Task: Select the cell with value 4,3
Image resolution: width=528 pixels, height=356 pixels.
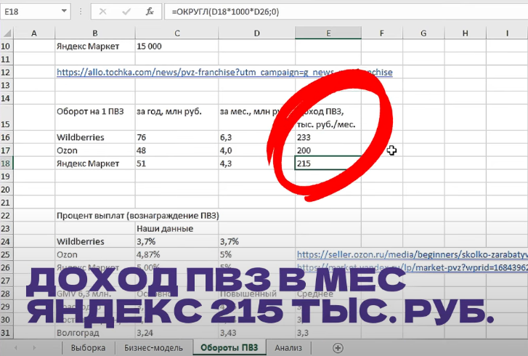Action: click(x=256, y=163)
